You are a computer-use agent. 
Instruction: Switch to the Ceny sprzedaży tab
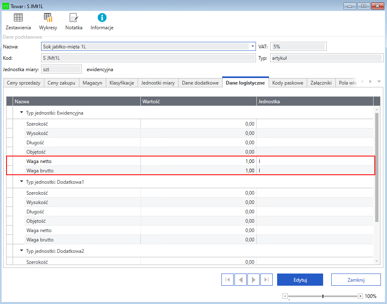24,83
